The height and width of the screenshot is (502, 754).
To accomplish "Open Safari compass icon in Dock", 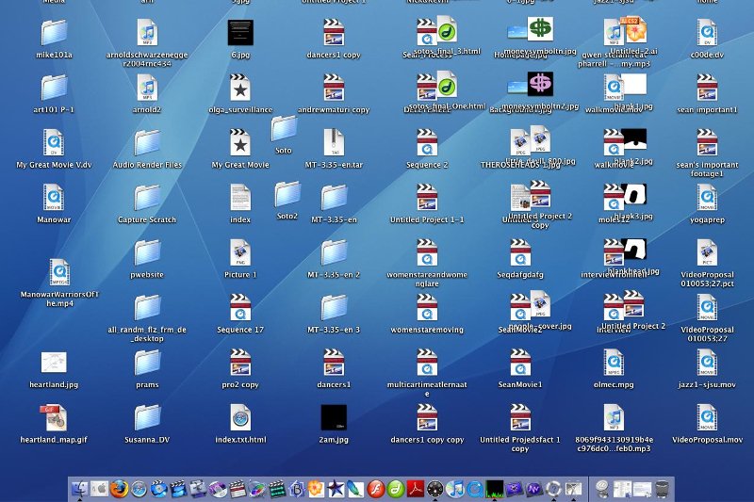I will [139, 488].
